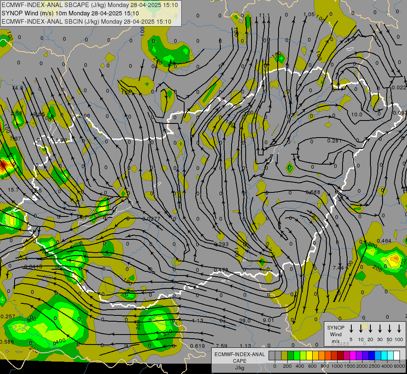The image size is (407, 374).
Task: Click the 7.59 value on the map
Action: 222,346
